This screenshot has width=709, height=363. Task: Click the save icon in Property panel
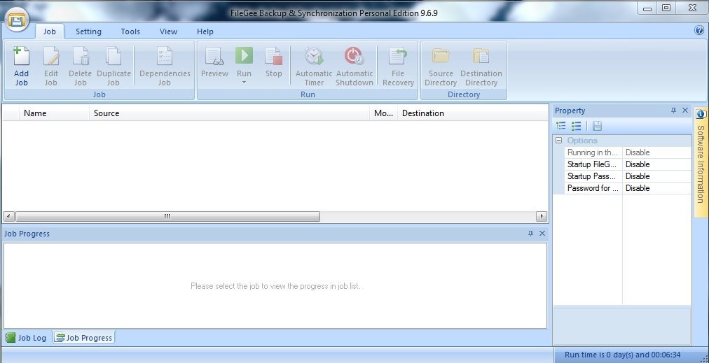point(597,126)
